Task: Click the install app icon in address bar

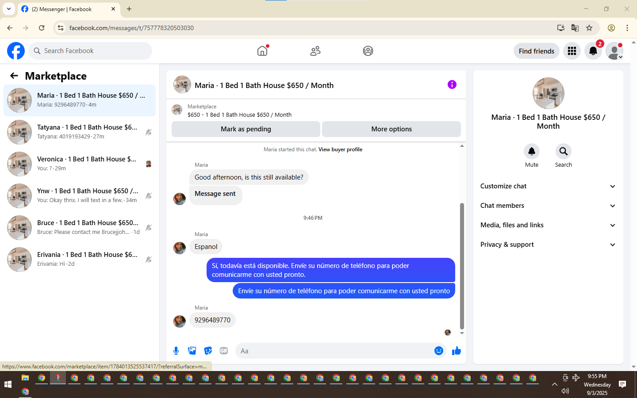Action: pyautogui.click(x=561, y=28)
